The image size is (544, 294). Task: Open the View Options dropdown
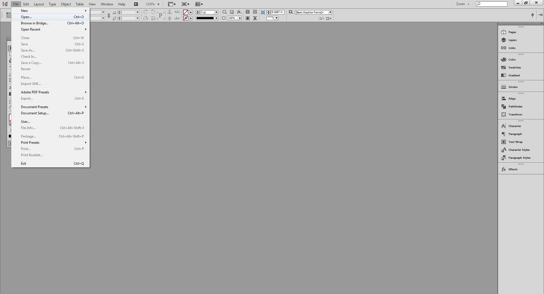coord(172,4)
